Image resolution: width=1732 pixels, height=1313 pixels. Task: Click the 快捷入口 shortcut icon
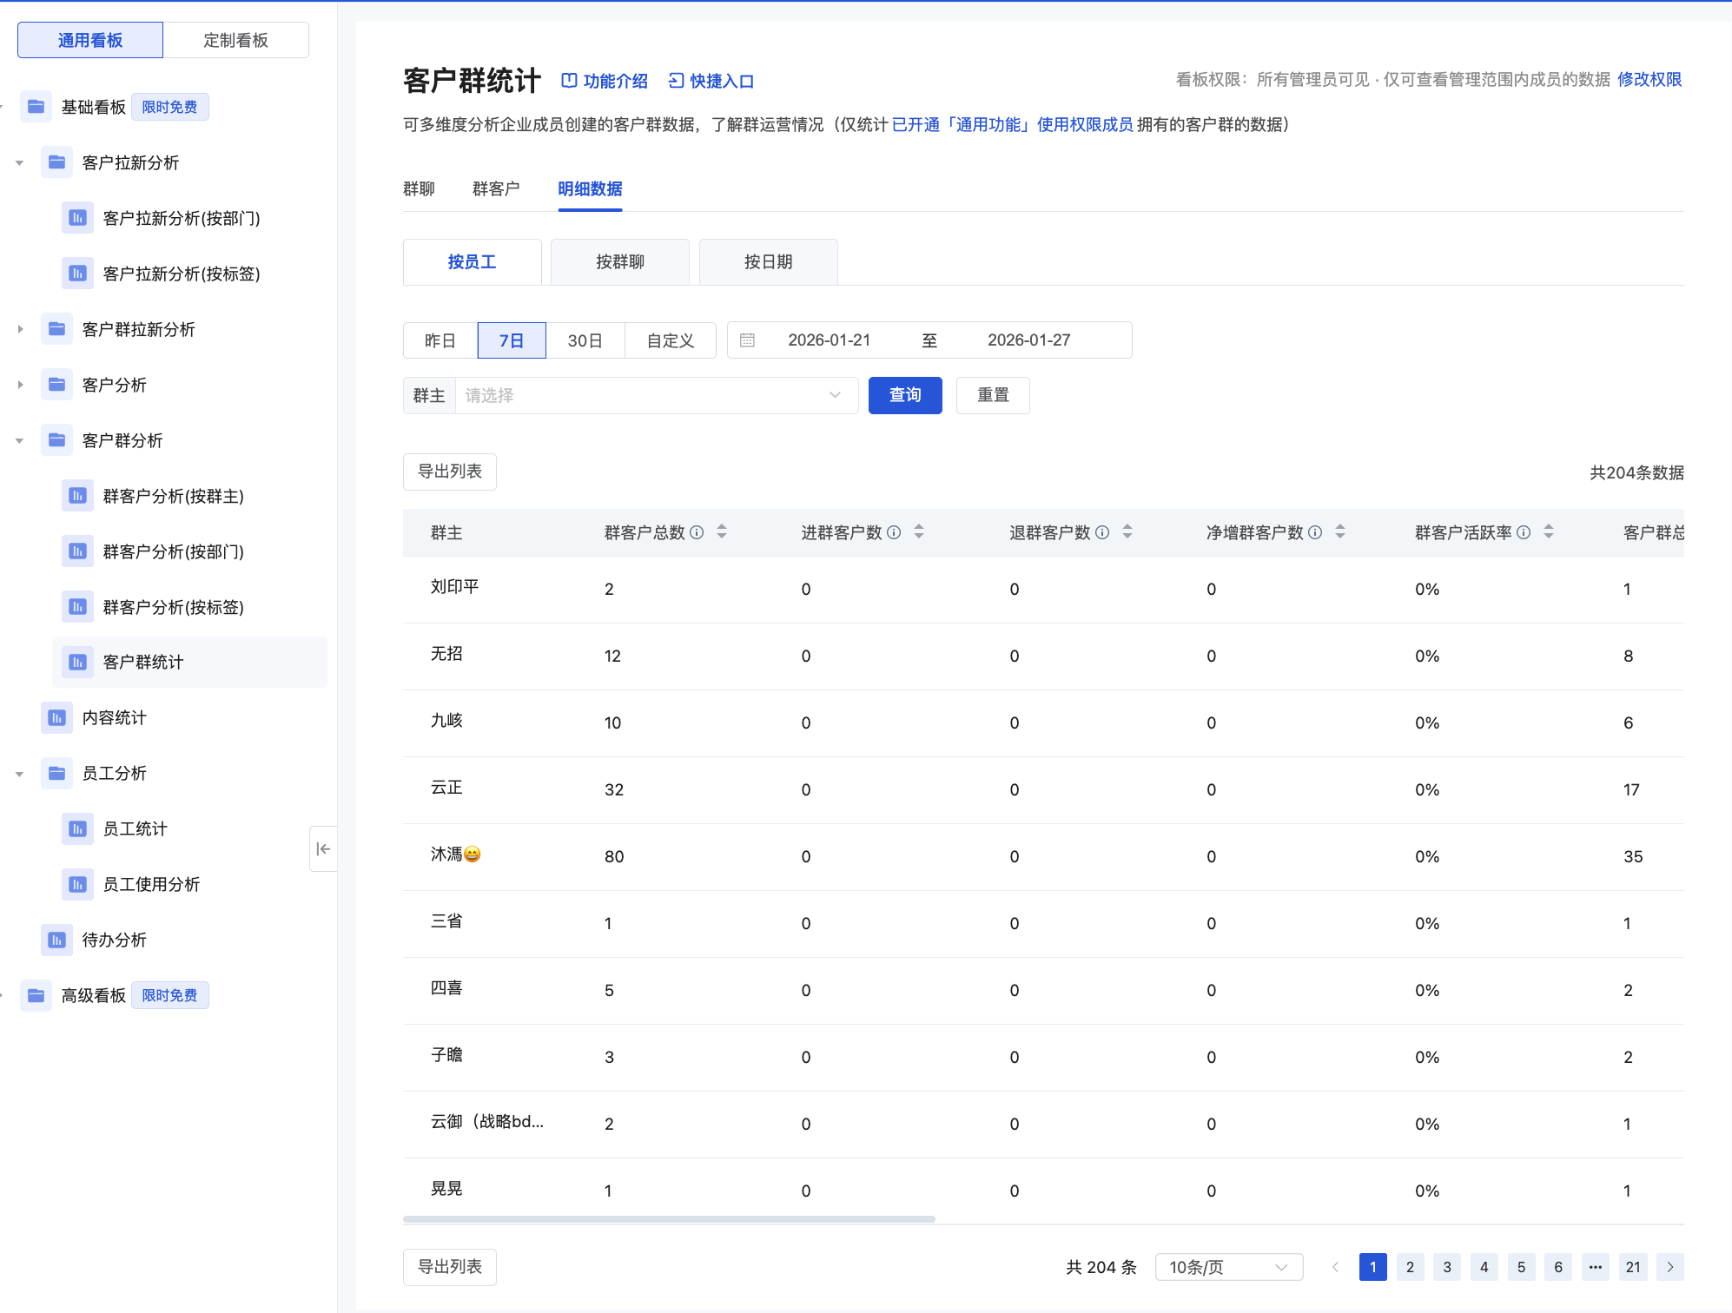click(676, 81)
